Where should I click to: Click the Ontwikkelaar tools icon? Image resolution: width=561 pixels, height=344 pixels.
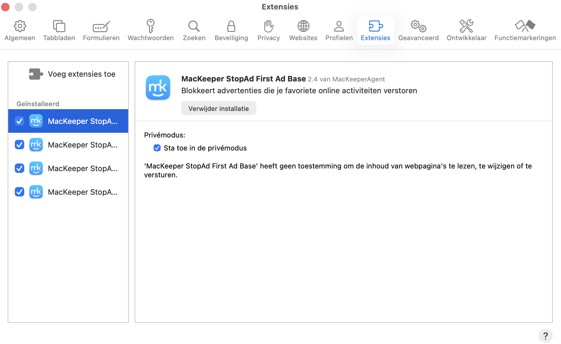tap(466, 26)
